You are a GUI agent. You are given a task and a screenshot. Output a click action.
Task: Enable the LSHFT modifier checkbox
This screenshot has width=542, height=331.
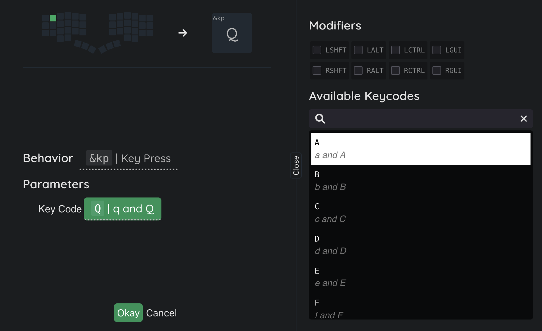(317, 50)
